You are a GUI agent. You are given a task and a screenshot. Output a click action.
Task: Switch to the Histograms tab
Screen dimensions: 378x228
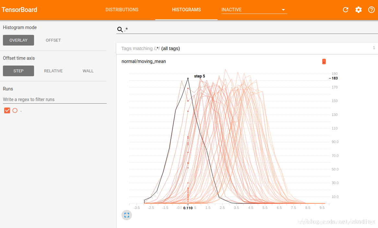point(186,10)
